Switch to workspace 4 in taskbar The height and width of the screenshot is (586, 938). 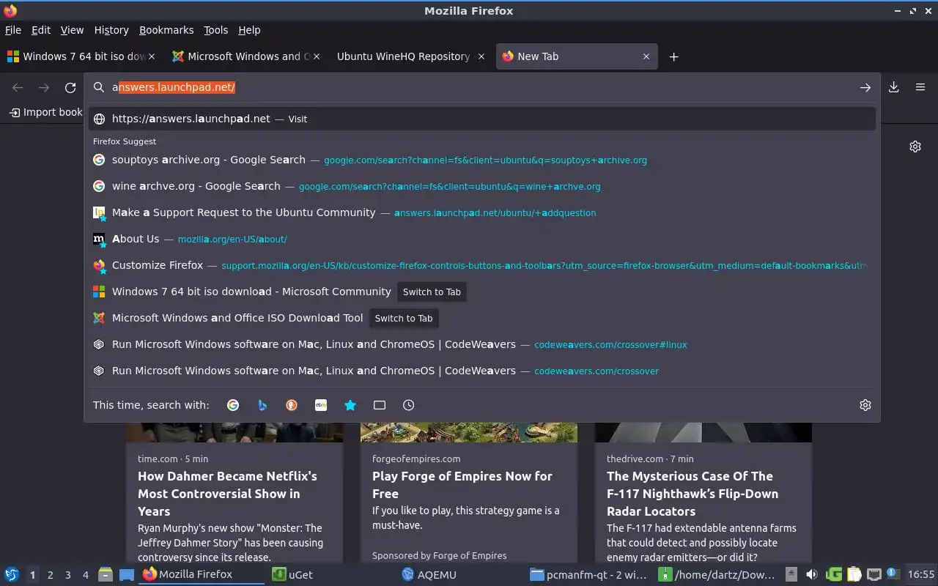(86, 575)
